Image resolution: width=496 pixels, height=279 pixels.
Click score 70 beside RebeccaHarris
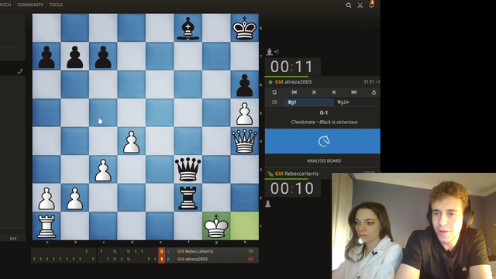(250, 251)
